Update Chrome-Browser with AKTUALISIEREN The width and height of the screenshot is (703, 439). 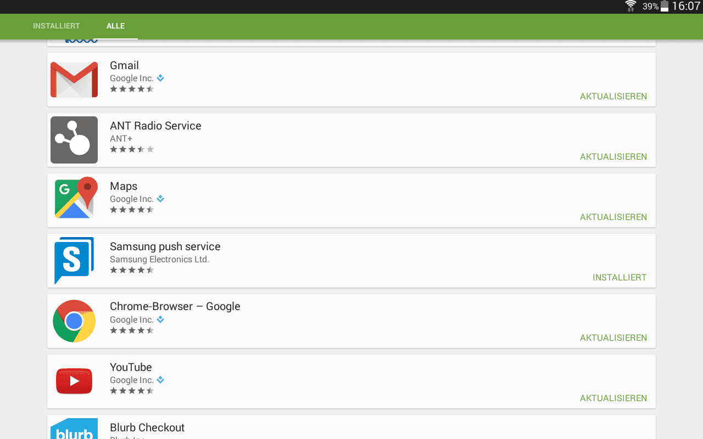[613, 337]
